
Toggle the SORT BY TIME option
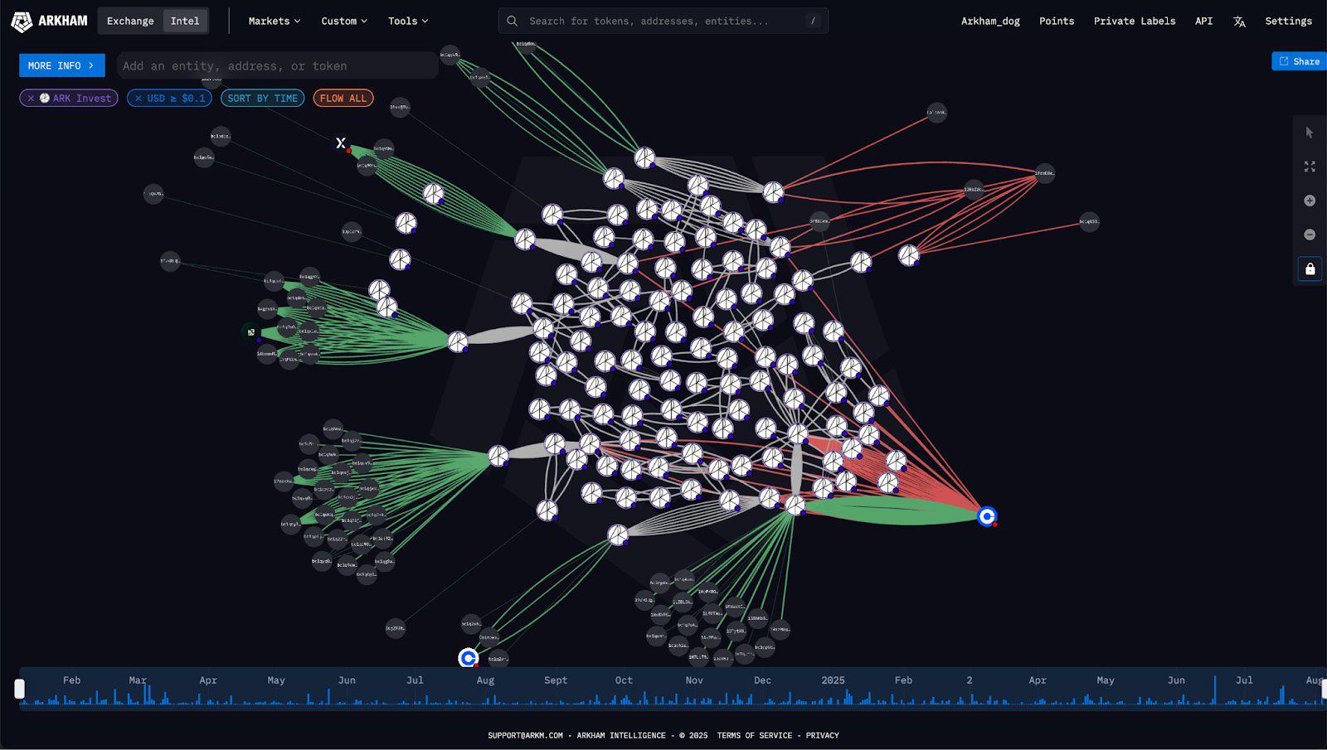pyautogui.click(x=262, y=98)
